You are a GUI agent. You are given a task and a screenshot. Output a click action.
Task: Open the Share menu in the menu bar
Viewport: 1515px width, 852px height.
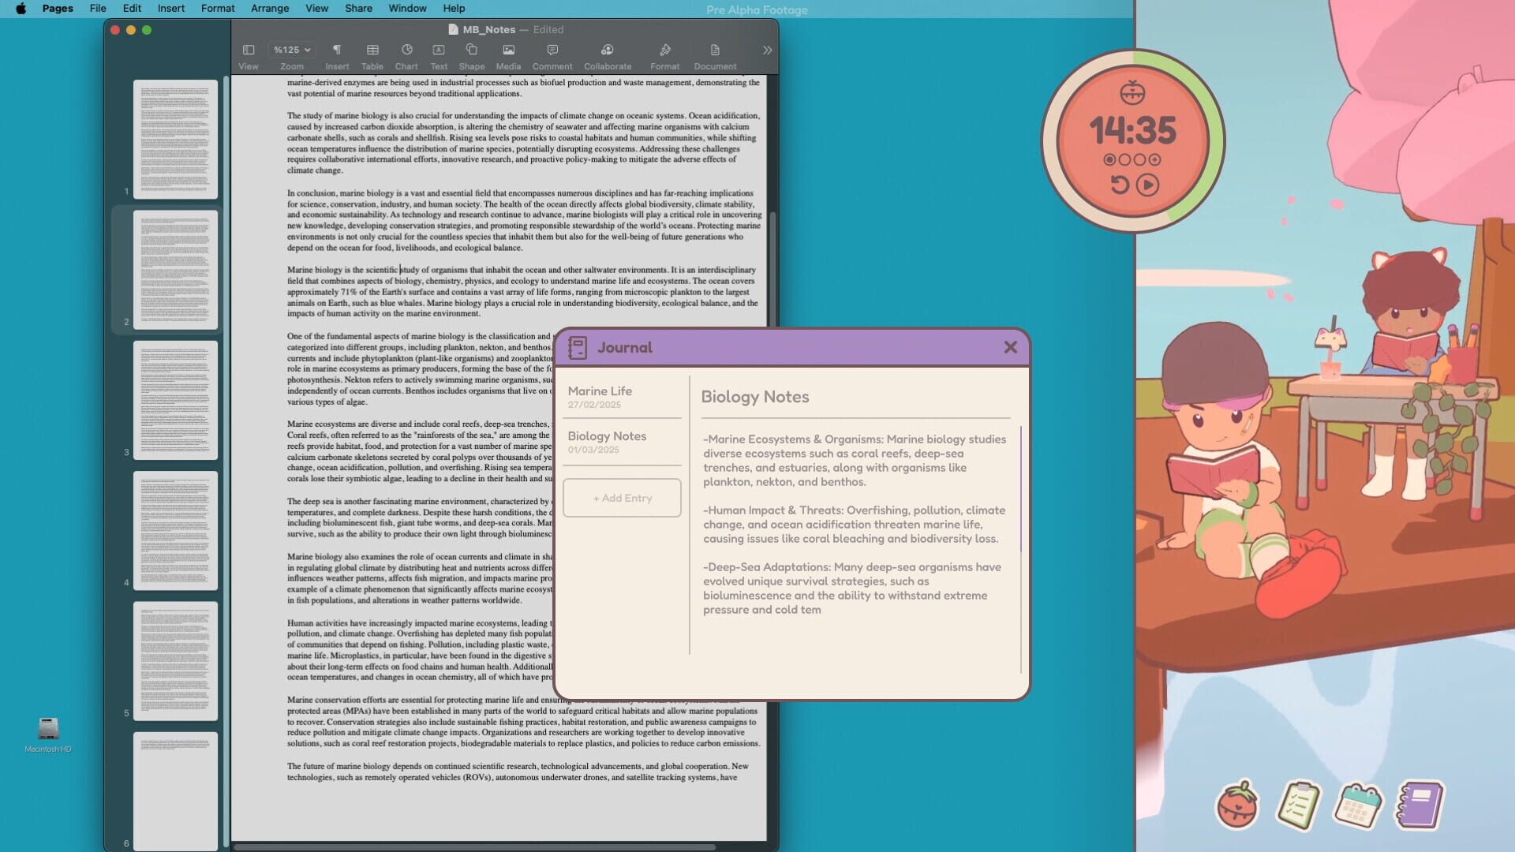(x=357, y=9)
